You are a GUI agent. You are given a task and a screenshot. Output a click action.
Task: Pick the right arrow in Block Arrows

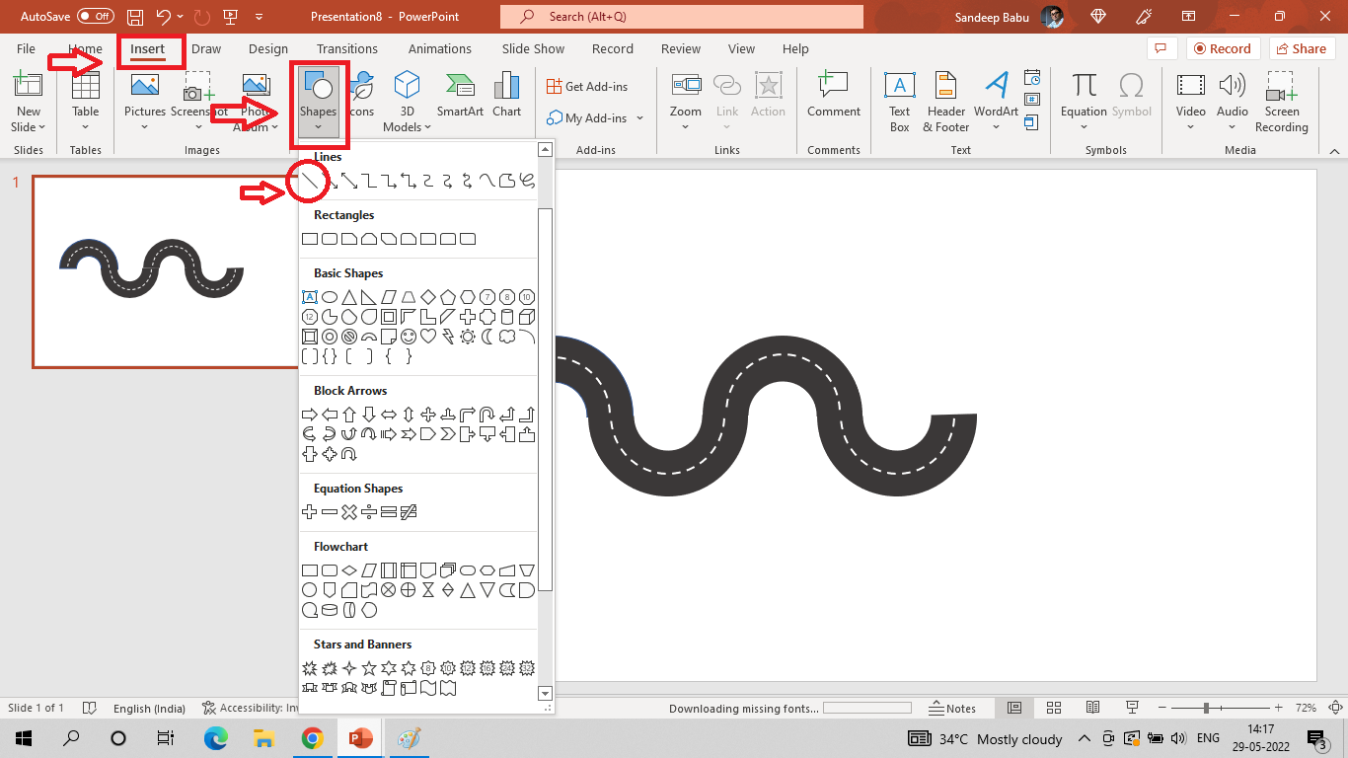click(309, 415)
